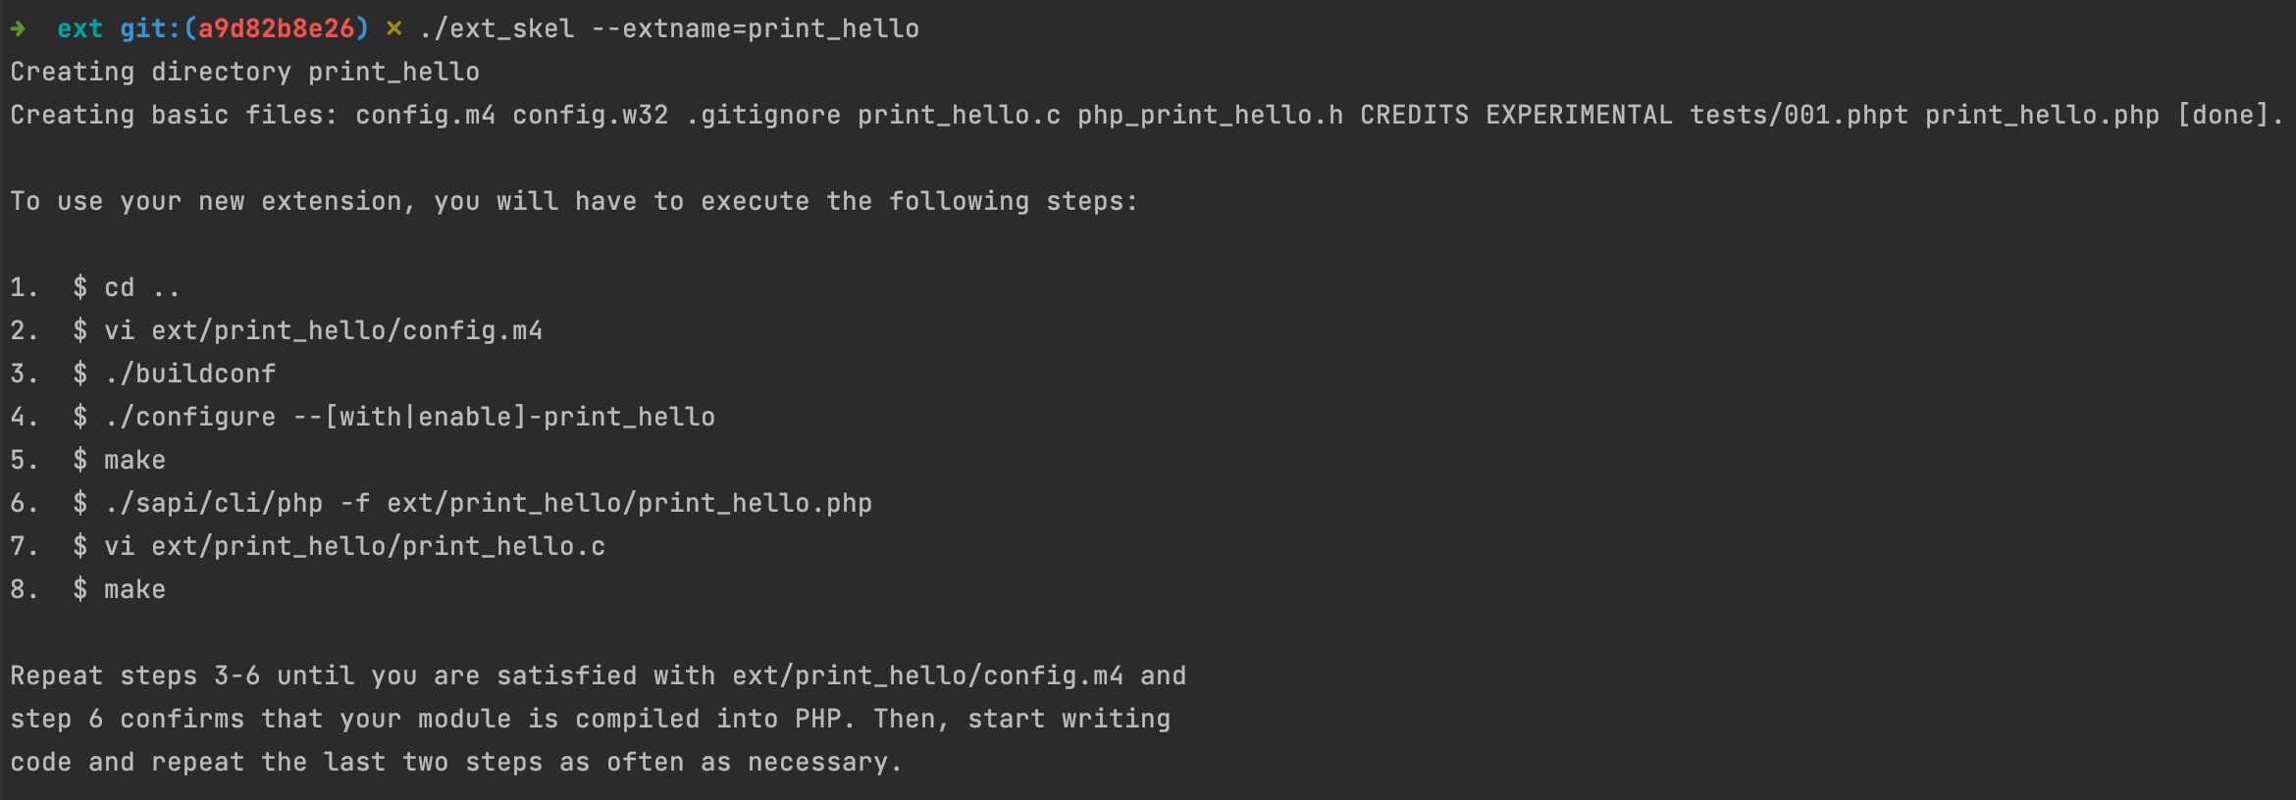Click the 'make' command in step 8
Screen dimensions: 2296x800
pyautogui.click(x=134, y=589)
